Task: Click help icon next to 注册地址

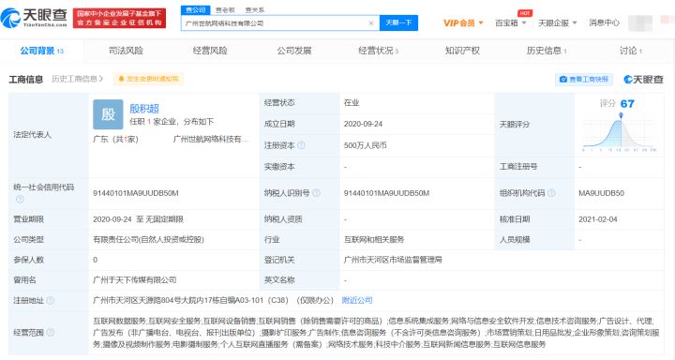Action: 51,300
